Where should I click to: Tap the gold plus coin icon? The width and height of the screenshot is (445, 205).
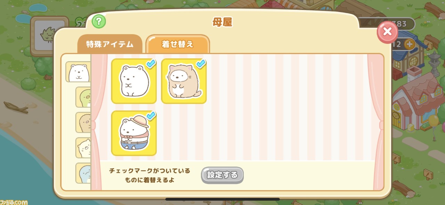(409, 44)
